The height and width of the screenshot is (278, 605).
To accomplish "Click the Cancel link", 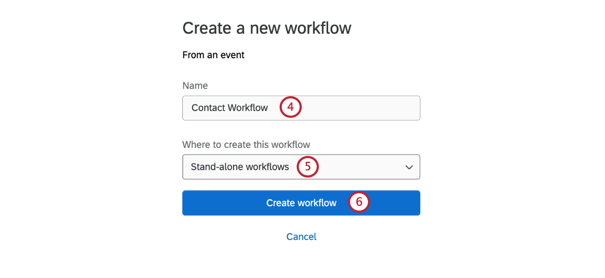I will 301,236.
